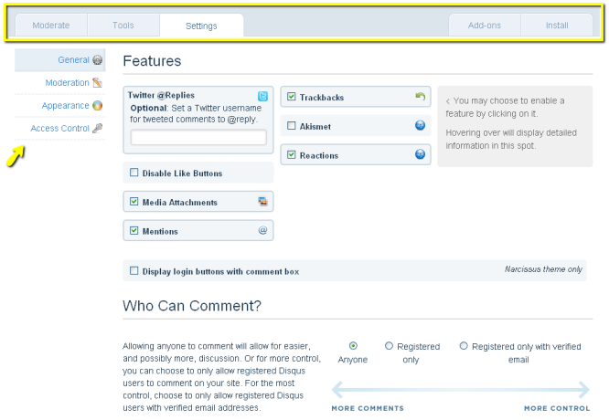Click the blue Akismet icon

tap(421, 126)
